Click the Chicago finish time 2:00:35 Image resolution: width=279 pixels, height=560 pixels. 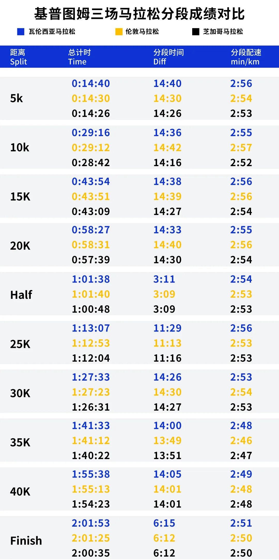coord(91,553)
